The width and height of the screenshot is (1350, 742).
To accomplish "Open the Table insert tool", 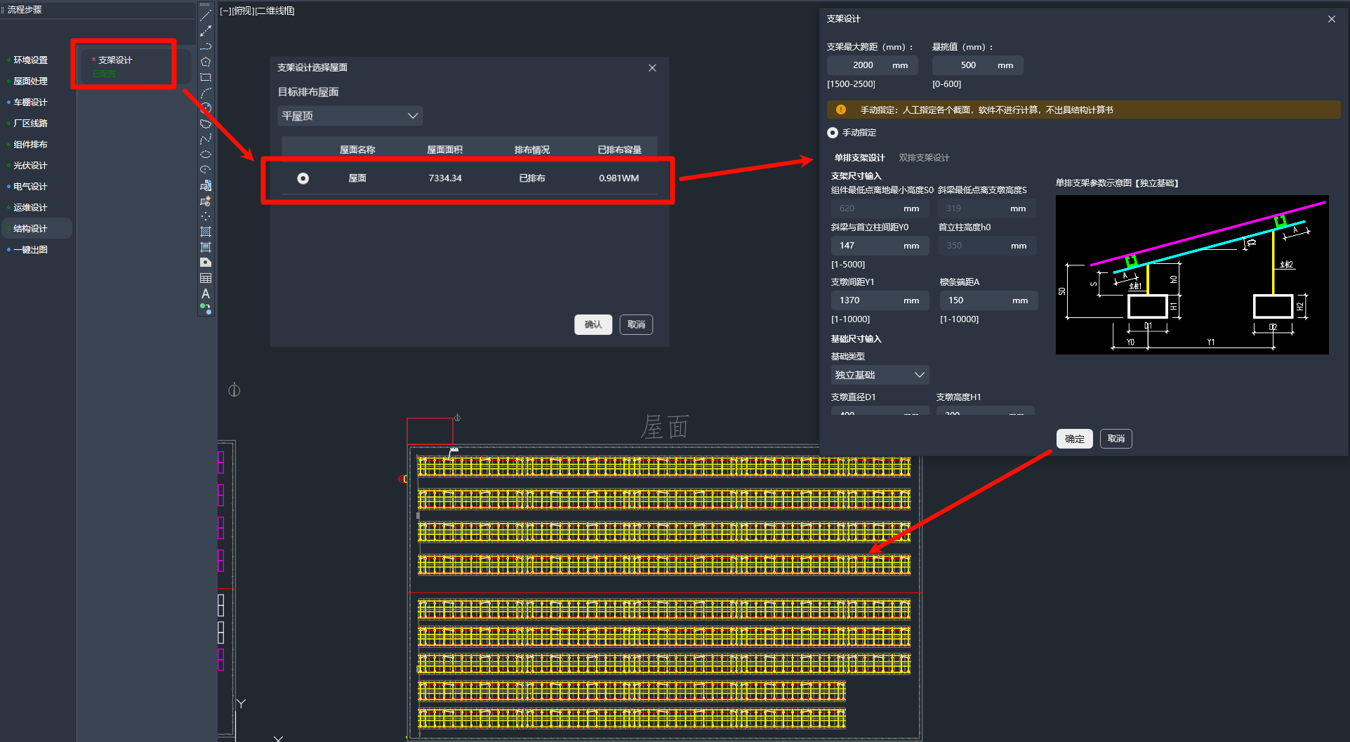I will 206,279.
